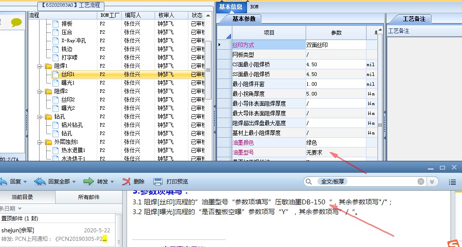Collapse the 阻焊1 tree node
Image resolution: width=462 pixels, height=247 pixels.
(x=40, y=66)
